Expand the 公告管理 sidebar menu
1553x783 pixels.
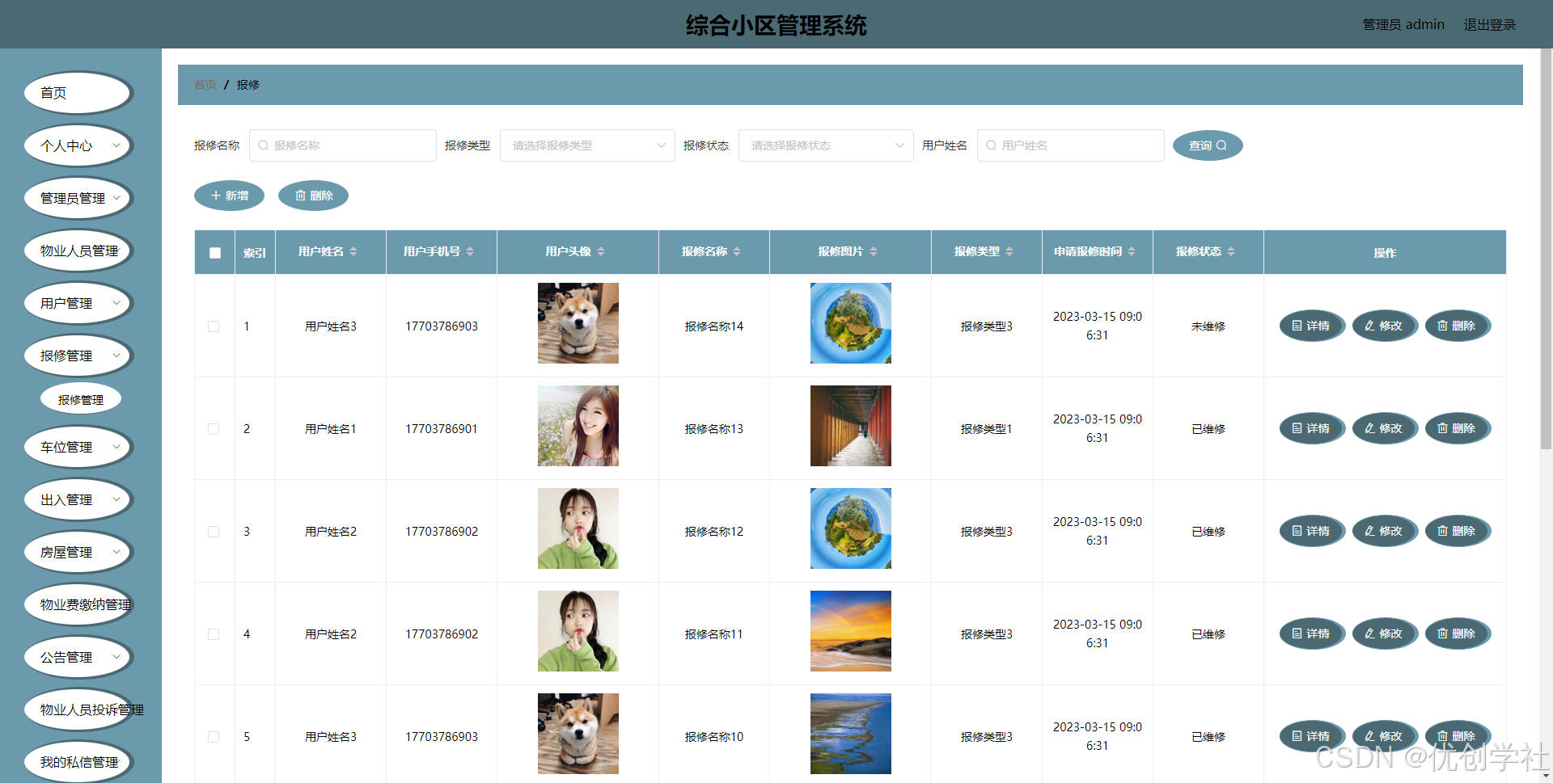click(78, 657)
